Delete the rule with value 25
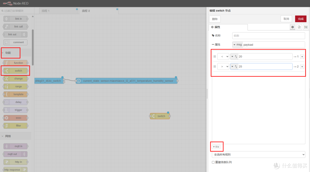Viewport: 310px width, 172px height. coord(302,66)
